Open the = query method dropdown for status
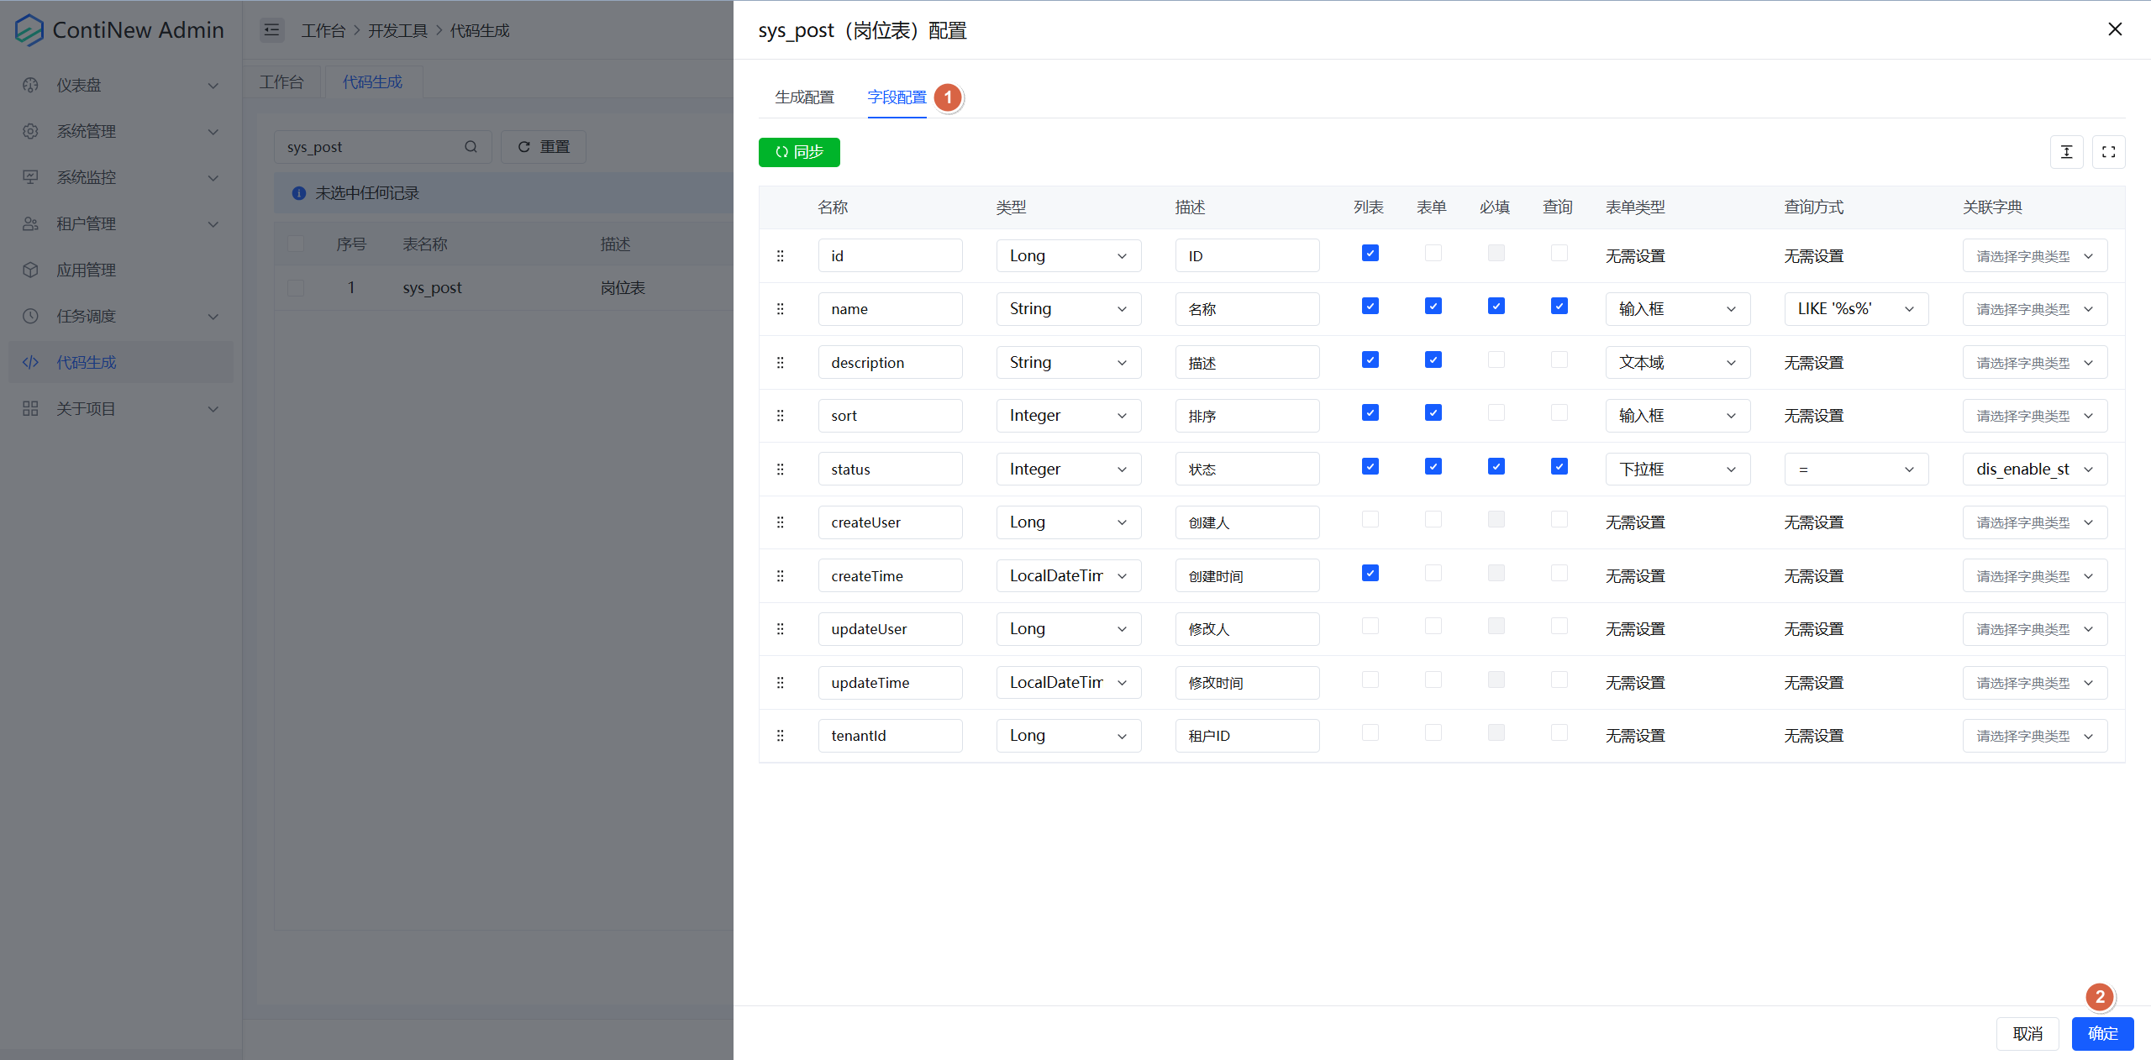The height and width of the screenshot is (1060, 2151). tap(1856, 470)
